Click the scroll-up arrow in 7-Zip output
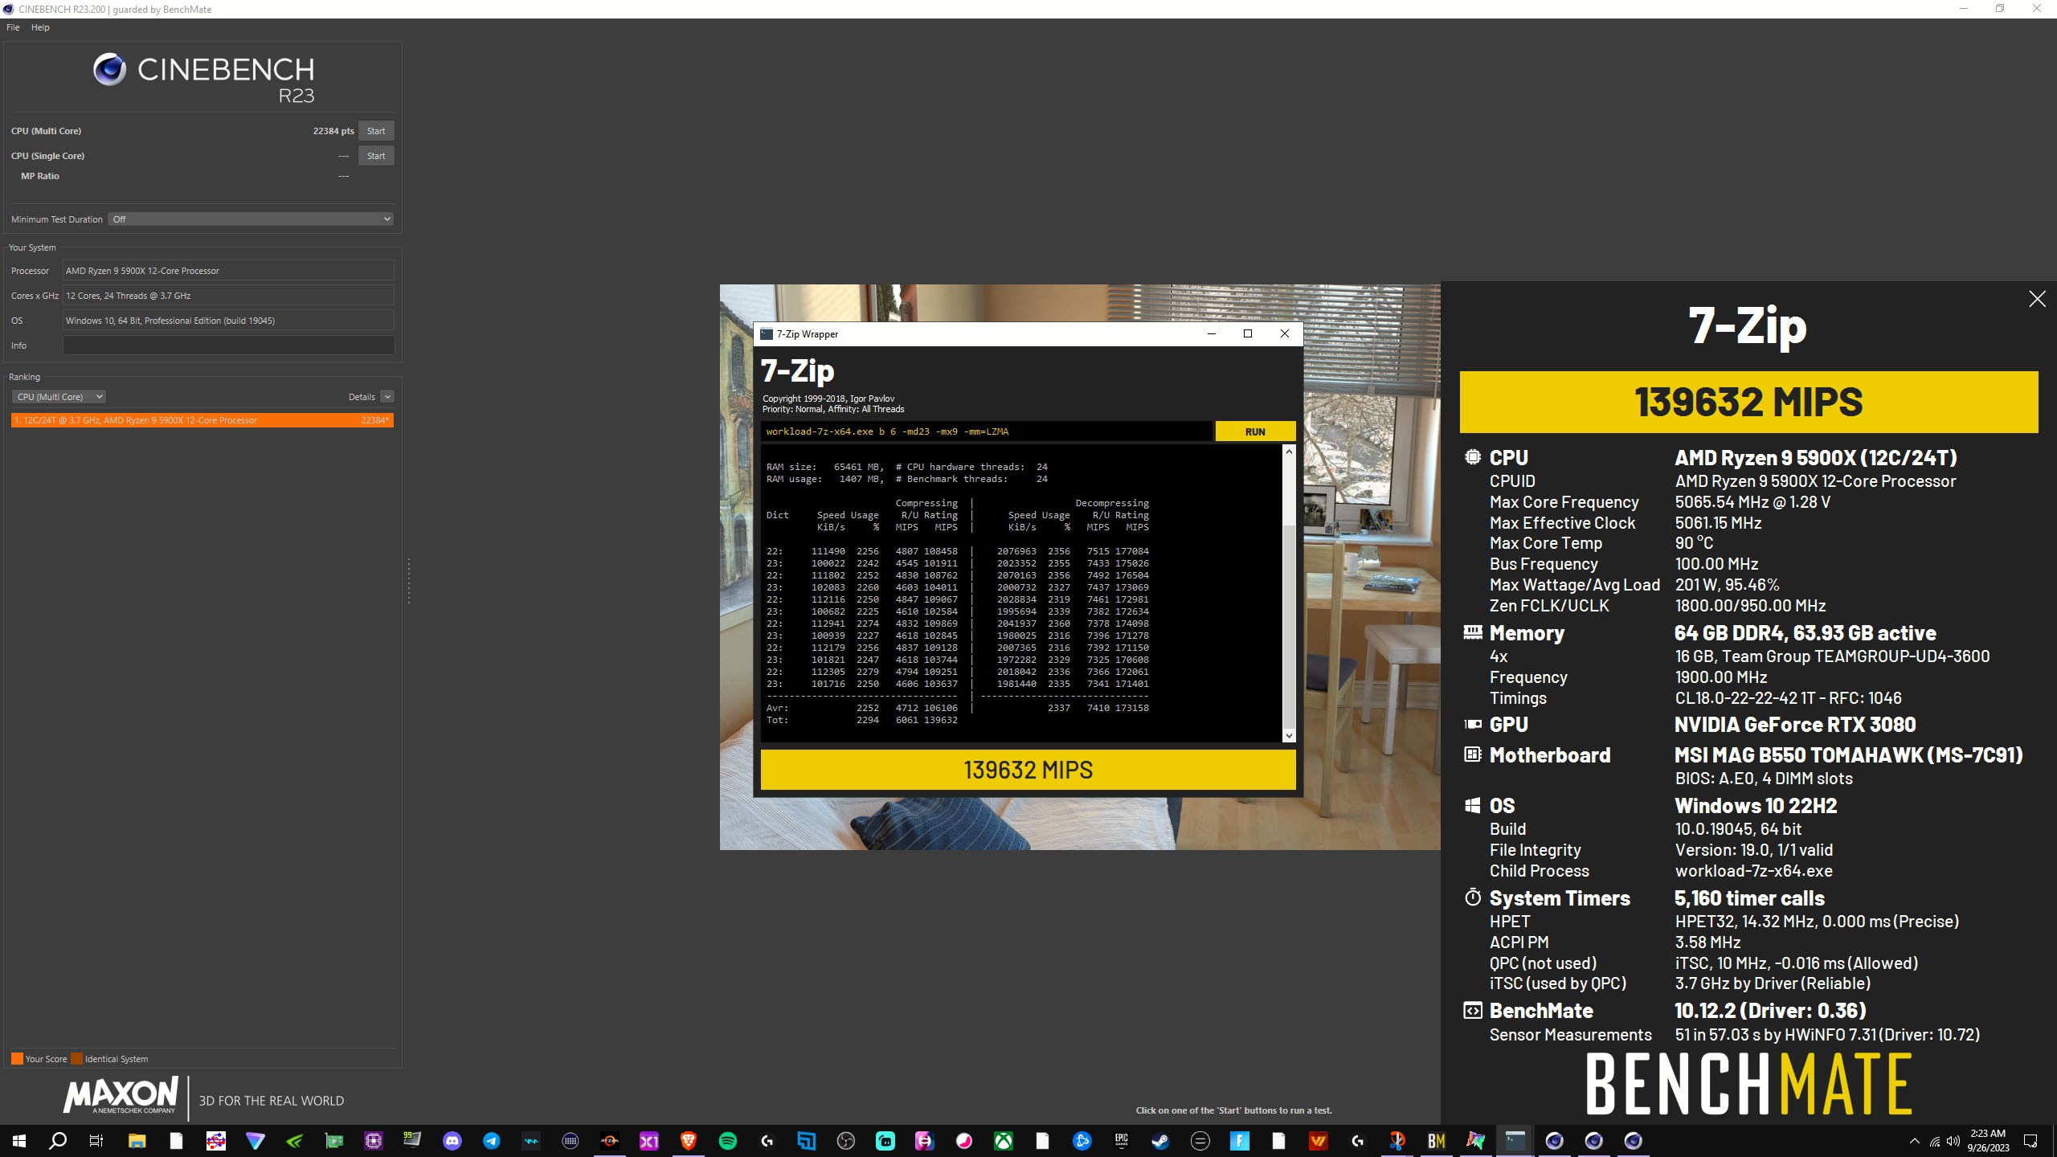Screen dimensions: 2057x1157 1289,452
